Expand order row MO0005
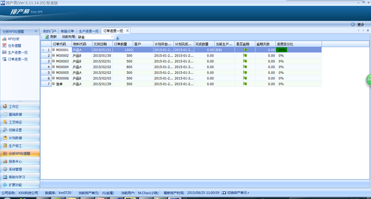 click(54, 72)
